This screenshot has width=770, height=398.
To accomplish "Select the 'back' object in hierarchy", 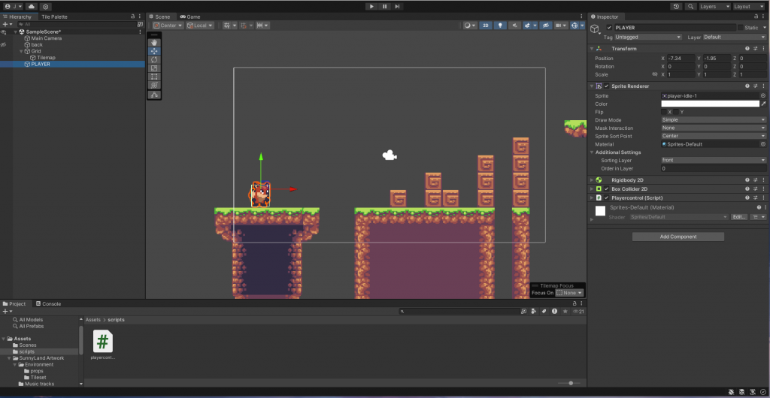I will 37,44.
